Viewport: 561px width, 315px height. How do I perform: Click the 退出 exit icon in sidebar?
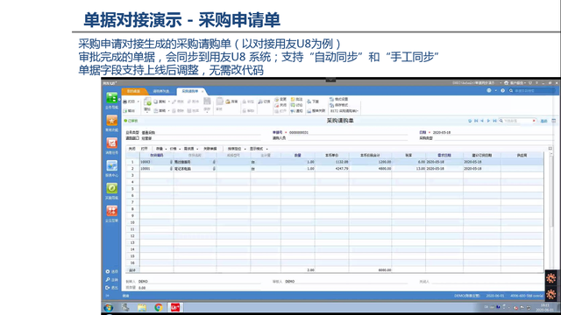[x=107, y=288]
